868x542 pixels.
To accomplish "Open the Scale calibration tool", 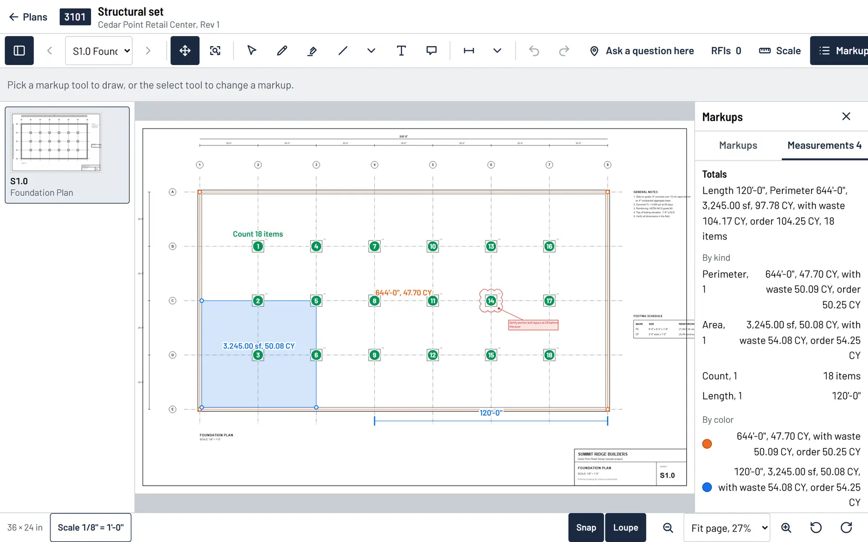I will [x=780, y=50].
